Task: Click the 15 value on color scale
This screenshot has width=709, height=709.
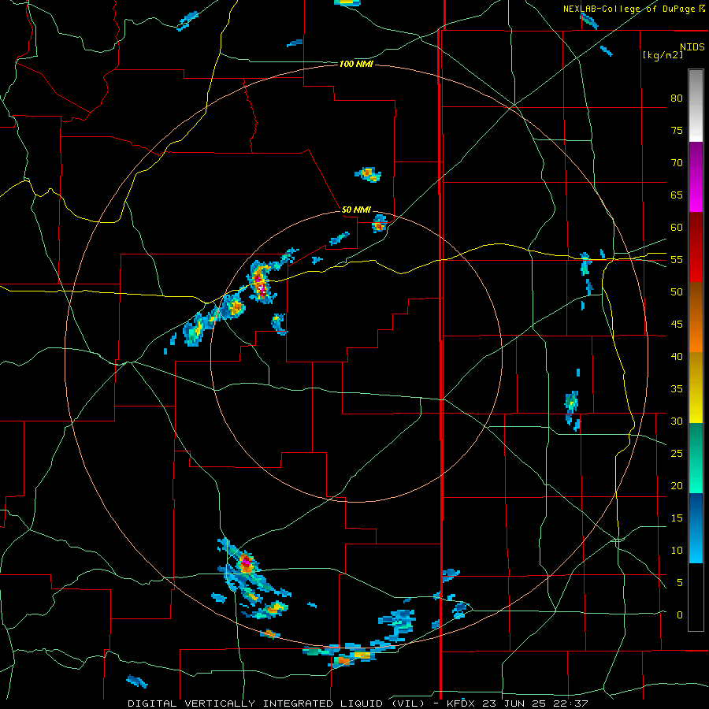Action: point(677,518)
